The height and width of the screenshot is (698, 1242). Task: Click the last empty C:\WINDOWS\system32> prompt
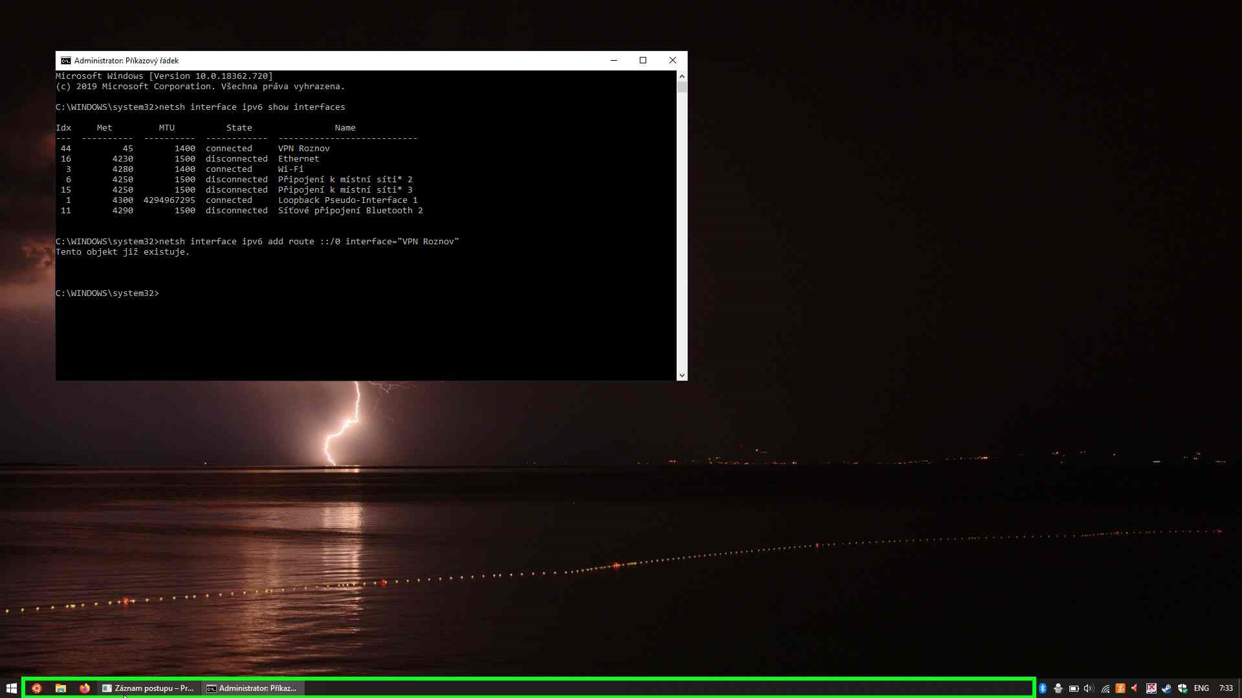[x=107, y=293]
